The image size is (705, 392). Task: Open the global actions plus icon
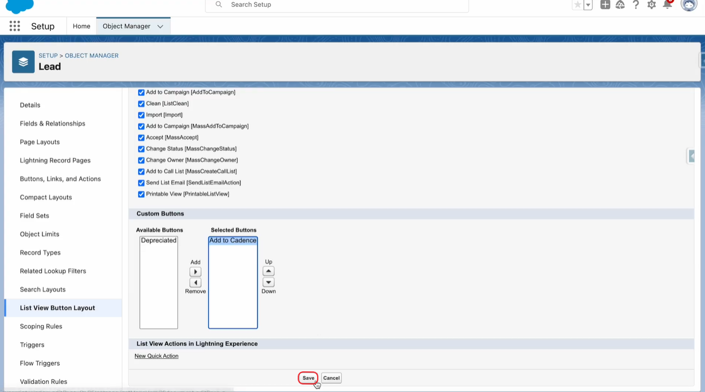605,5
